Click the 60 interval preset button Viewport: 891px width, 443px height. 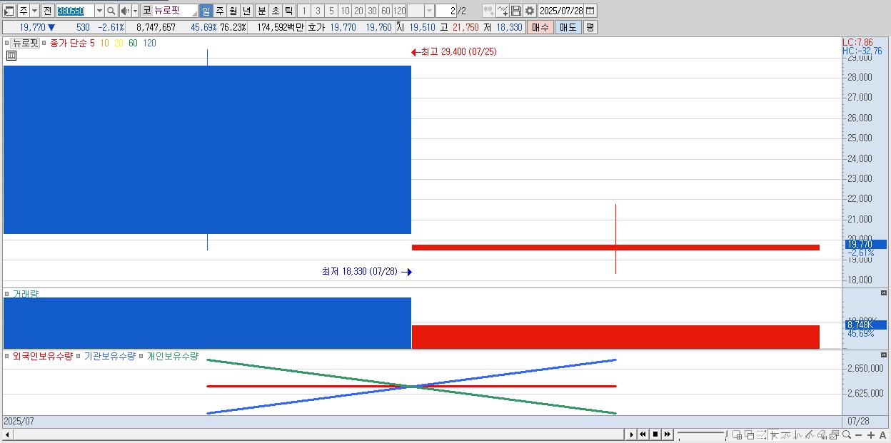386,11
